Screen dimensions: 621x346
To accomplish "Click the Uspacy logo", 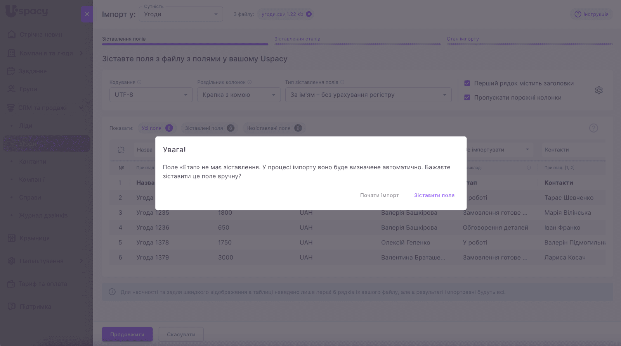I will point(26,11).
